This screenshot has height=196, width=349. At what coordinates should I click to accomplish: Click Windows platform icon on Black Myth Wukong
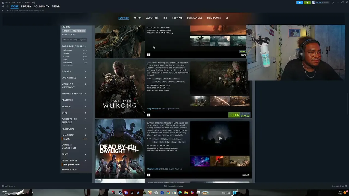coord(149,115)
